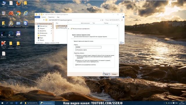Screen dimensions: 186x105
Task: Open the text document icon next to This PC
Action: click(x=11, y=4)
